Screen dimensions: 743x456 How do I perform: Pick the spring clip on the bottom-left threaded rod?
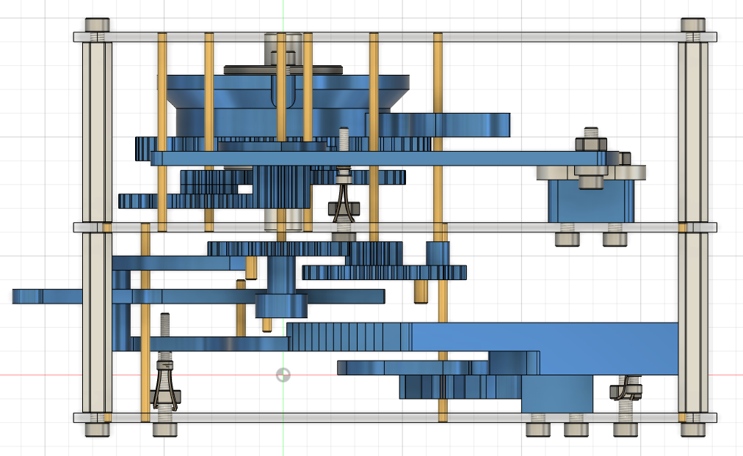[x=165, y=385]
